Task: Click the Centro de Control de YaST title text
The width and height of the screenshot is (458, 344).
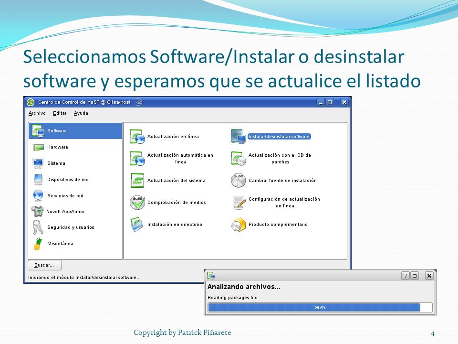Action: pyautogui.click(x=84, y=102)
